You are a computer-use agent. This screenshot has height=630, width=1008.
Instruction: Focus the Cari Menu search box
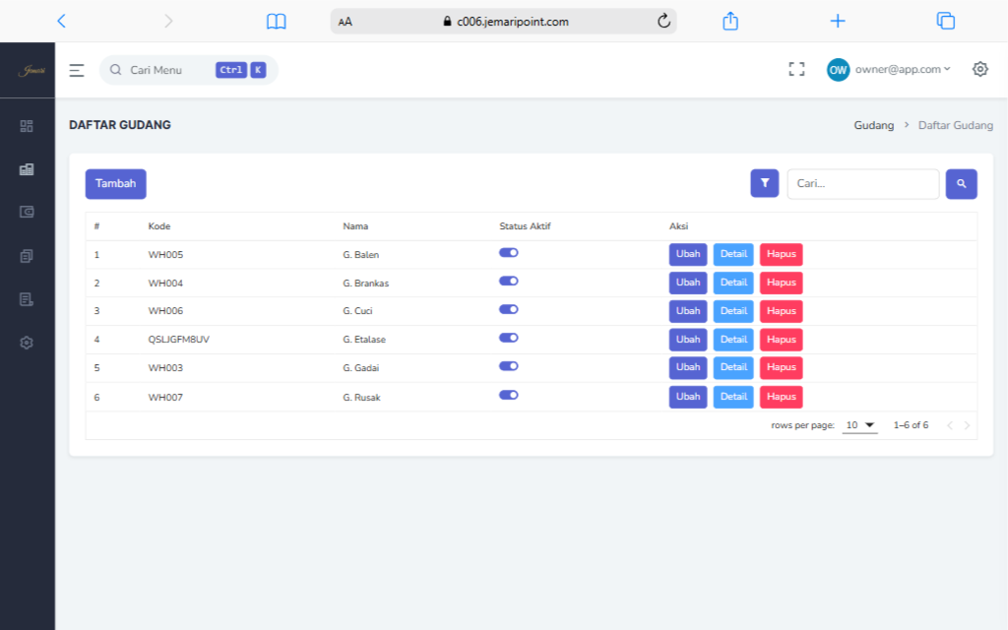(169, 70)
